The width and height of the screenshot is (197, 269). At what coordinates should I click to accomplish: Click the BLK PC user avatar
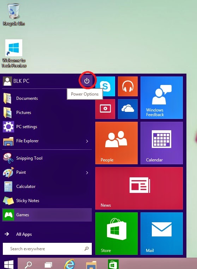tap(7, 81)
